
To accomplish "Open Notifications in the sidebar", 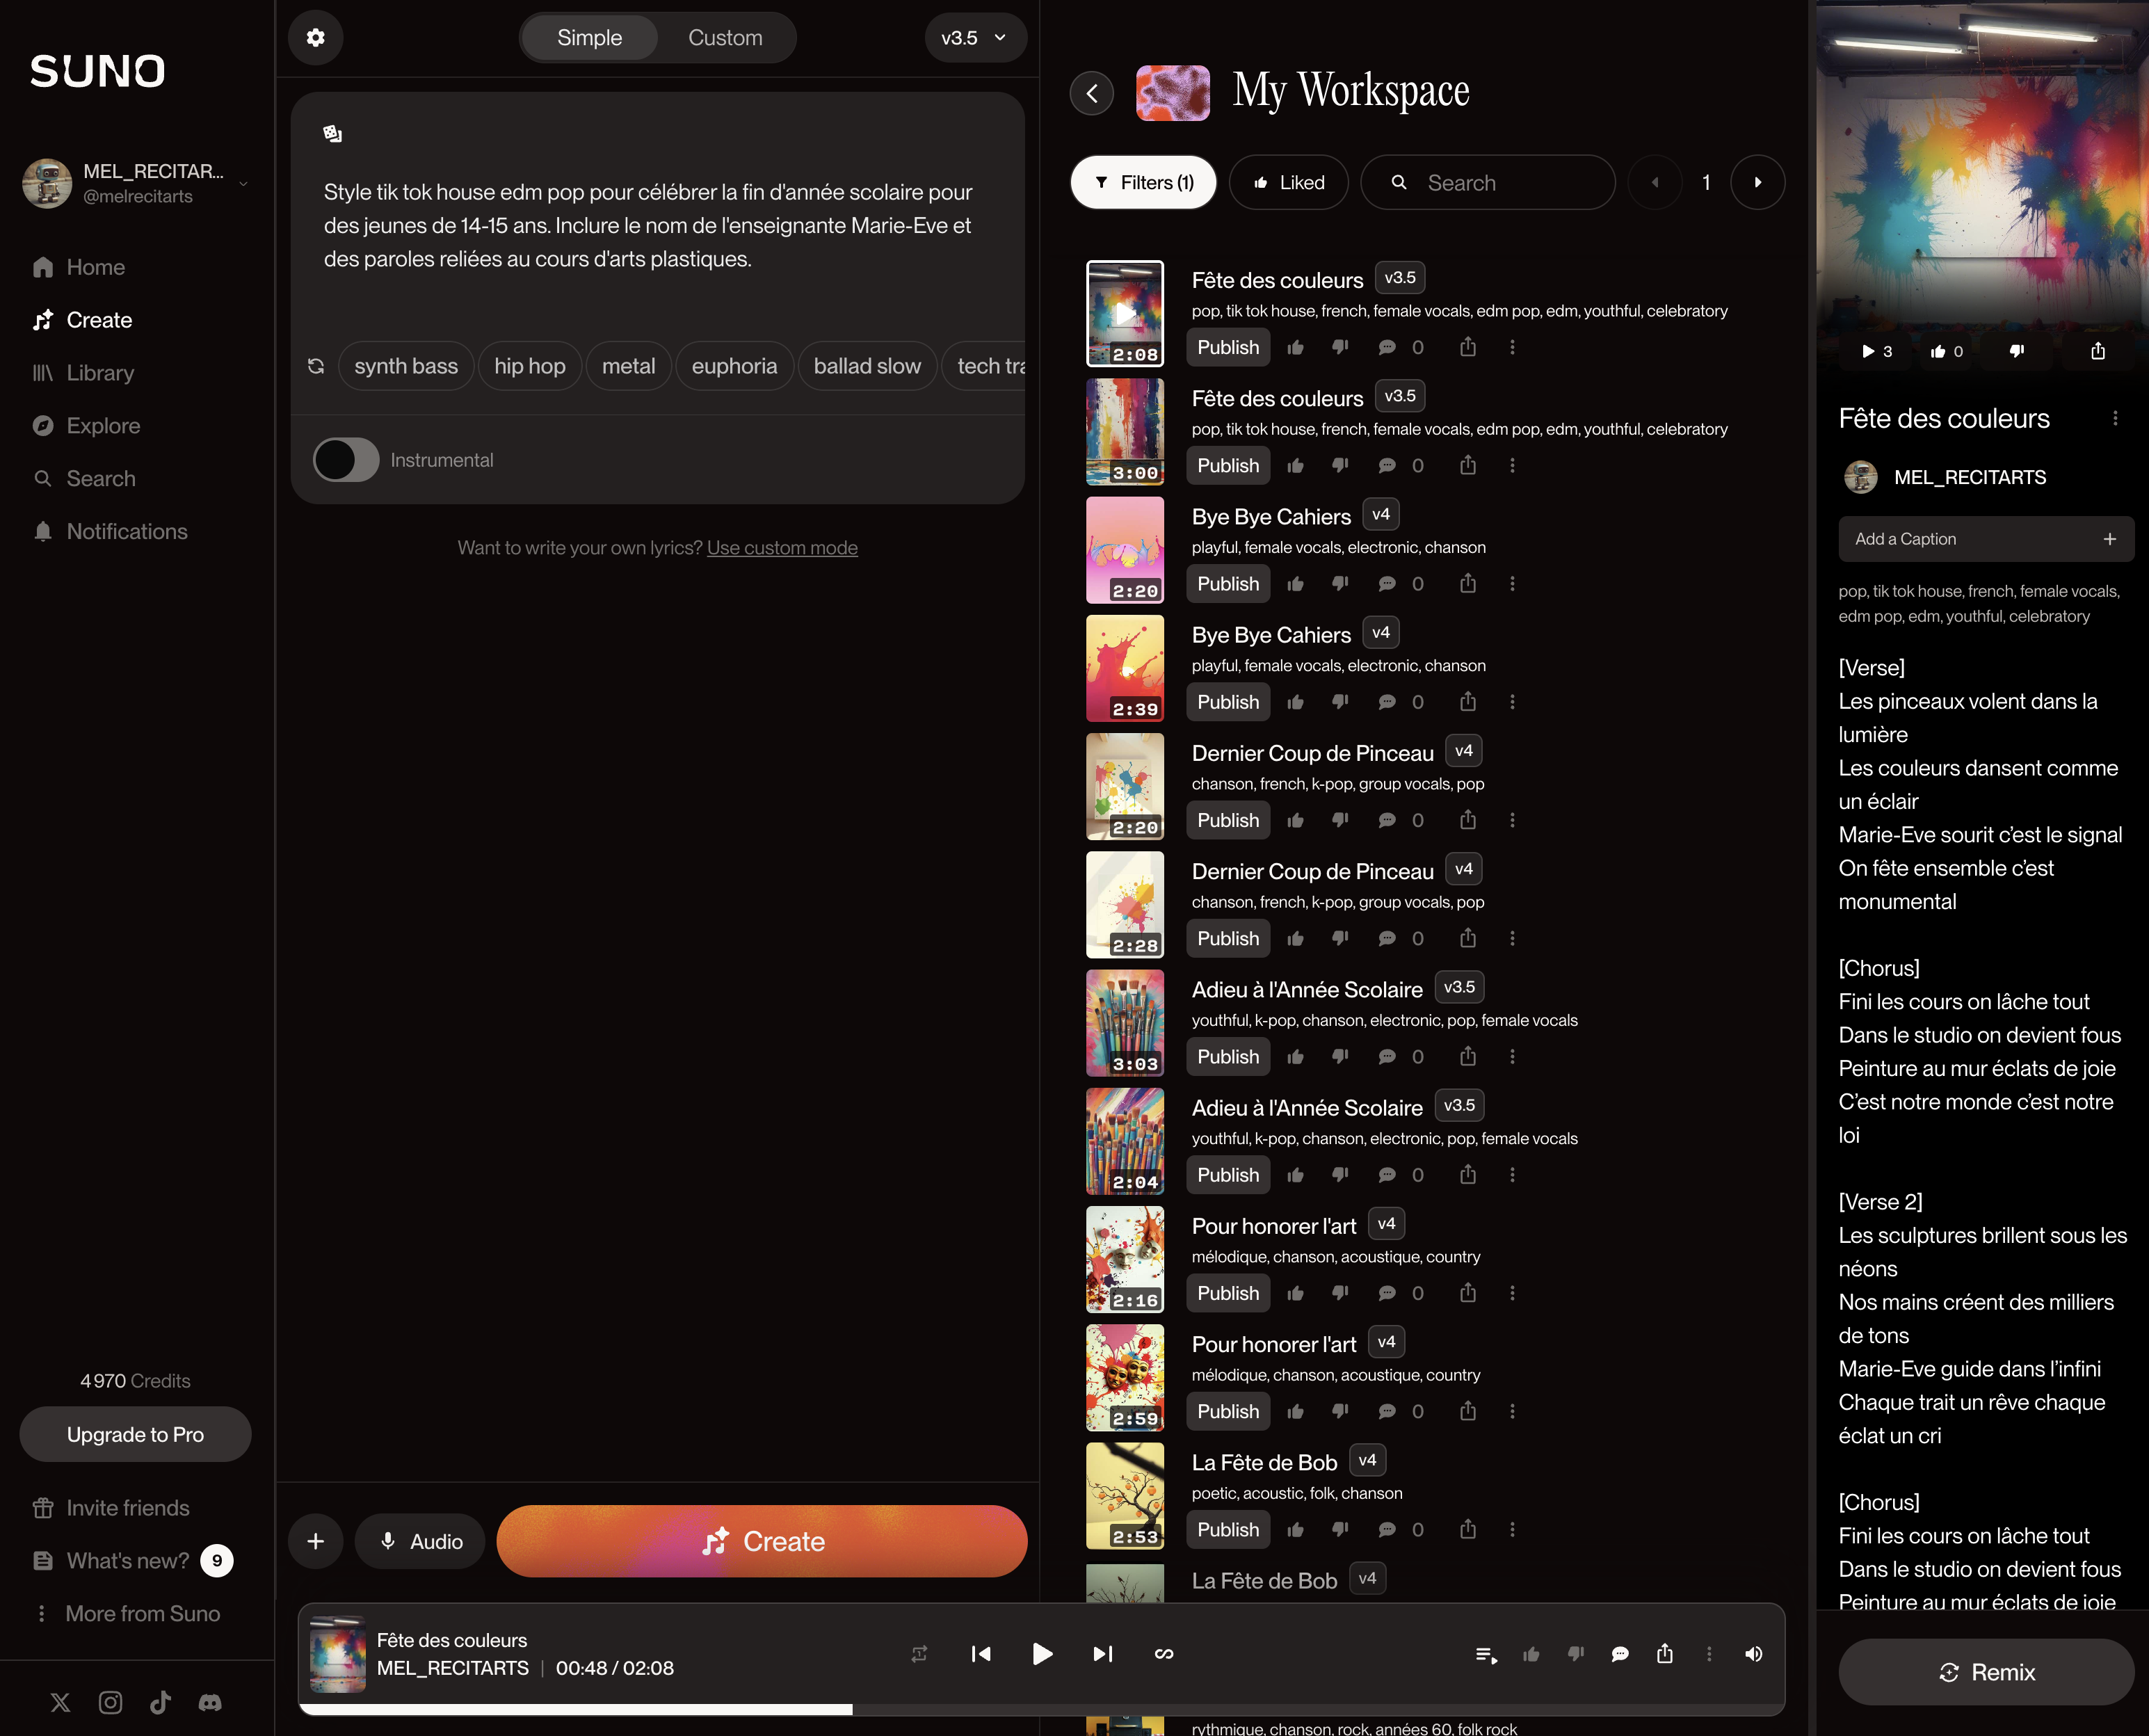I will tap(110, 532).
